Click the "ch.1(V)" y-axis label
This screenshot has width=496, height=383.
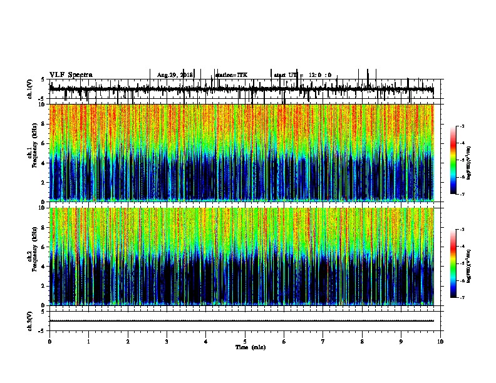coord(29,89)
